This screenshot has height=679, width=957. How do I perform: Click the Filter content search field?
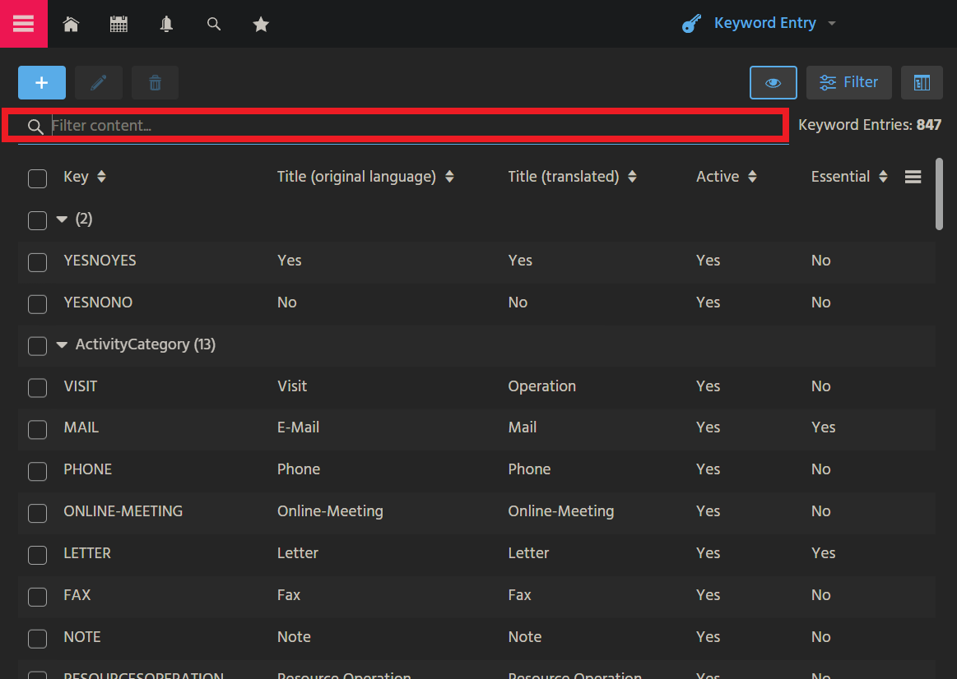411,126
